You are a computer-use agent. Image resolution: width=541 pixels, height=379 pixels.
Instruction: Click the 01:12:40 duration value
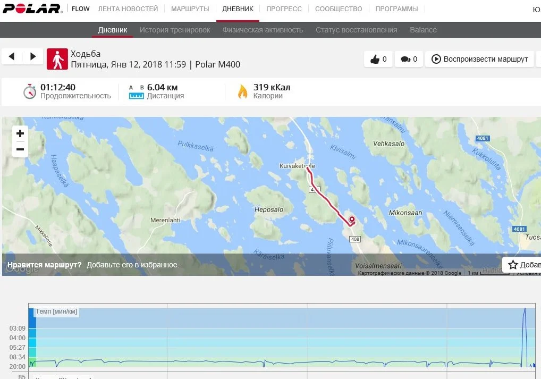coord(58,87)
